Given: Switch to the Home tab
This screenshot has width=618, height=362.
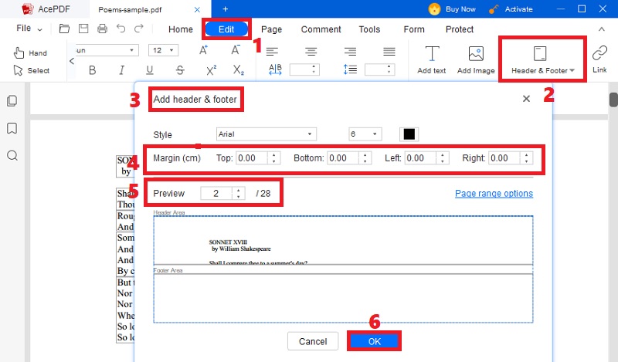Looking at the screenshot, I should click(181, 29).
